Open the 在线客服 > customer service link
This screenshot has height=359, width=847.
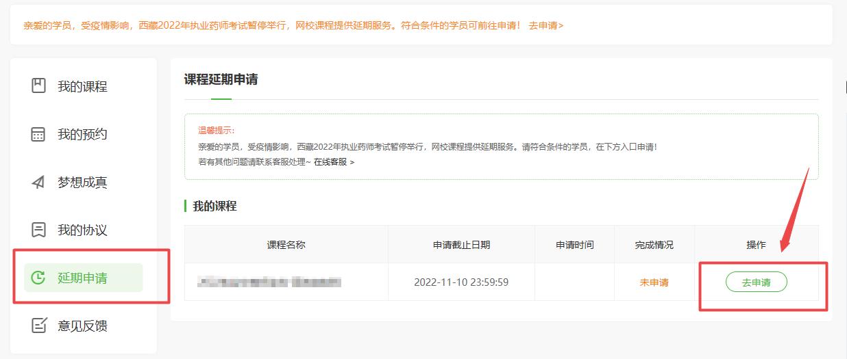(x=334, y=162)
